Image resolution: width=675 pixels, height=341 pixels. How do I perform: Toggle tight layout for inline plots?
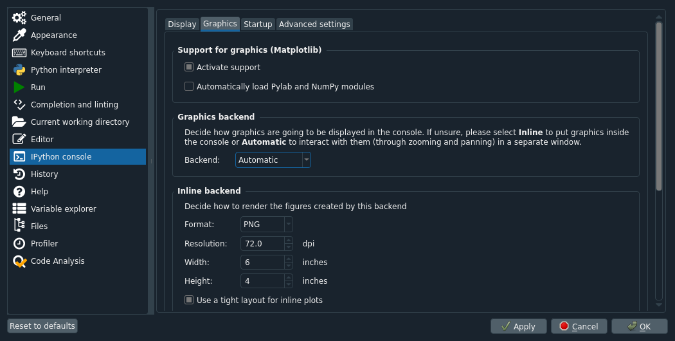tap(189, 300)
